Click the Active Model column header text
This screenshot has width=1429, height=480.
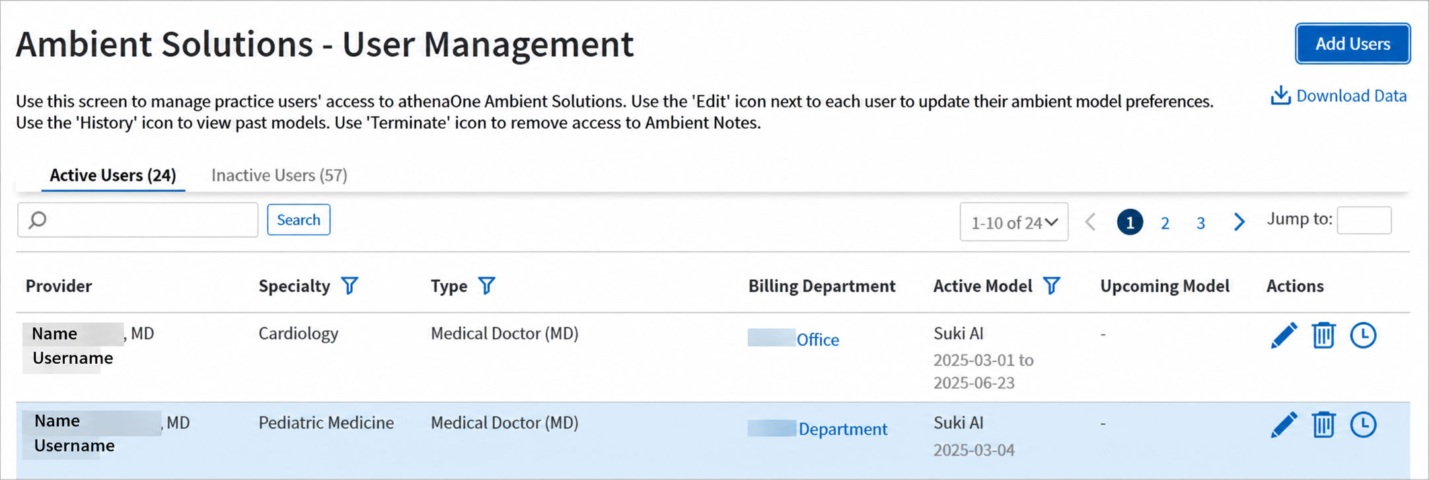982,286
